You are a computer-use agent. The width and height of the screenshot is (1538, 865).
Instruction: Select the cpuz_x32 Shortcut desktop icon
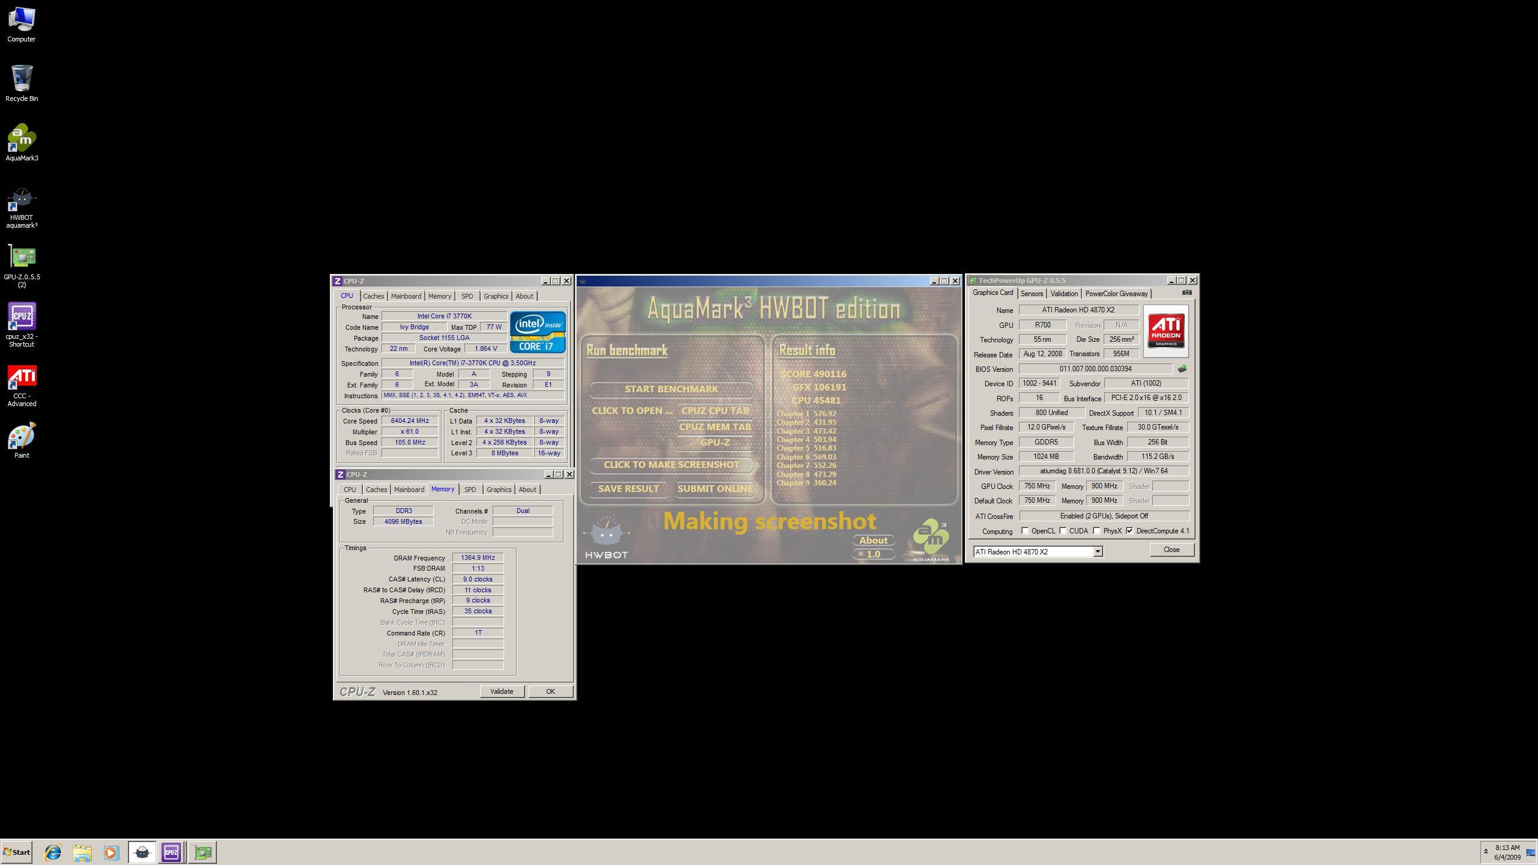pyautogui.click(x=22, y=325)
